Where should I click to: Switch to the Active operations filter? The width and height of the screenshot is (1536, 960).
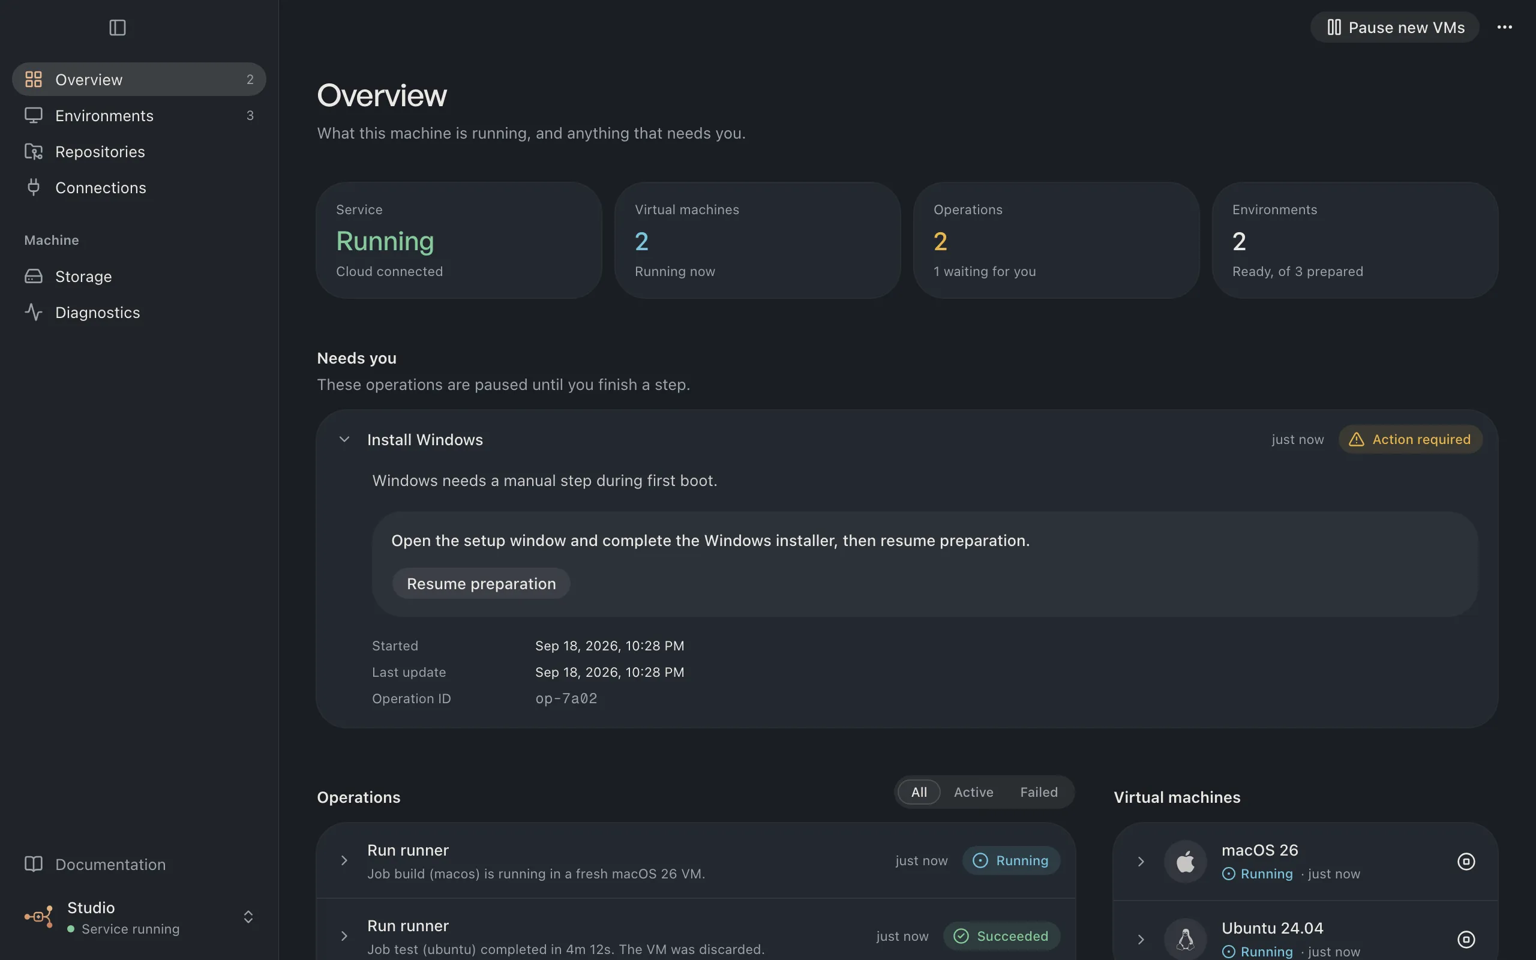(x=973, y=792)
